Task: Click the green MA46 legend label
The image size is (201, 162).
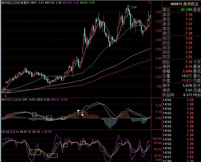Action: [87, 3]
